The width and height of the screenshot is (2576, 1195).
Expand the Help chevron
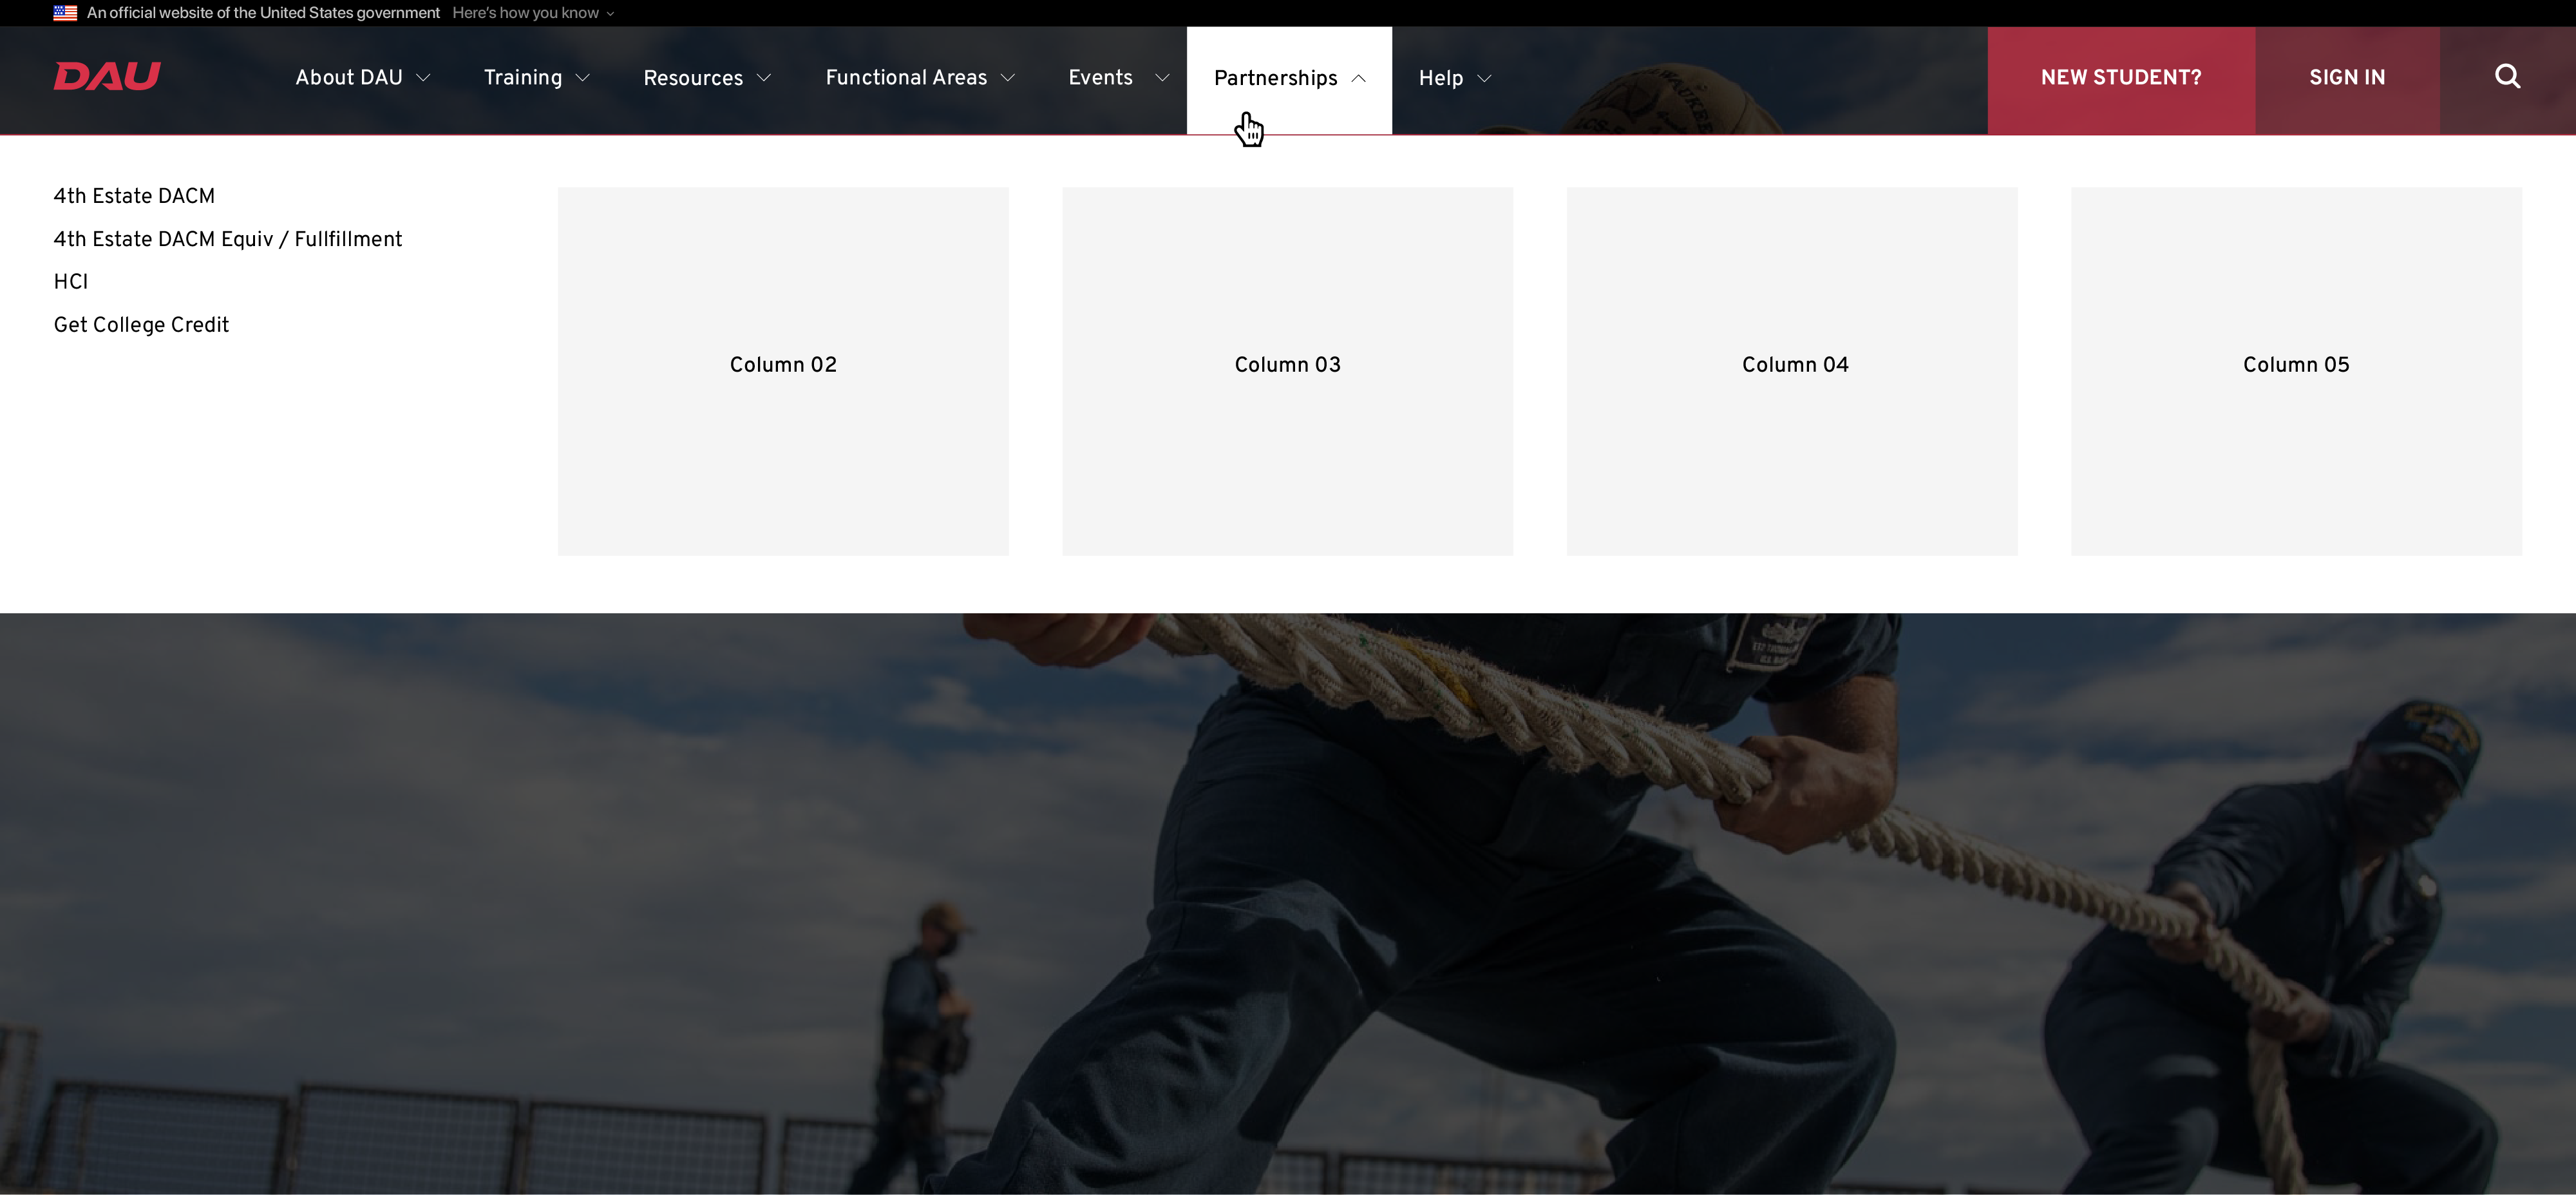pyautogui.click(x=1484, y=78)
